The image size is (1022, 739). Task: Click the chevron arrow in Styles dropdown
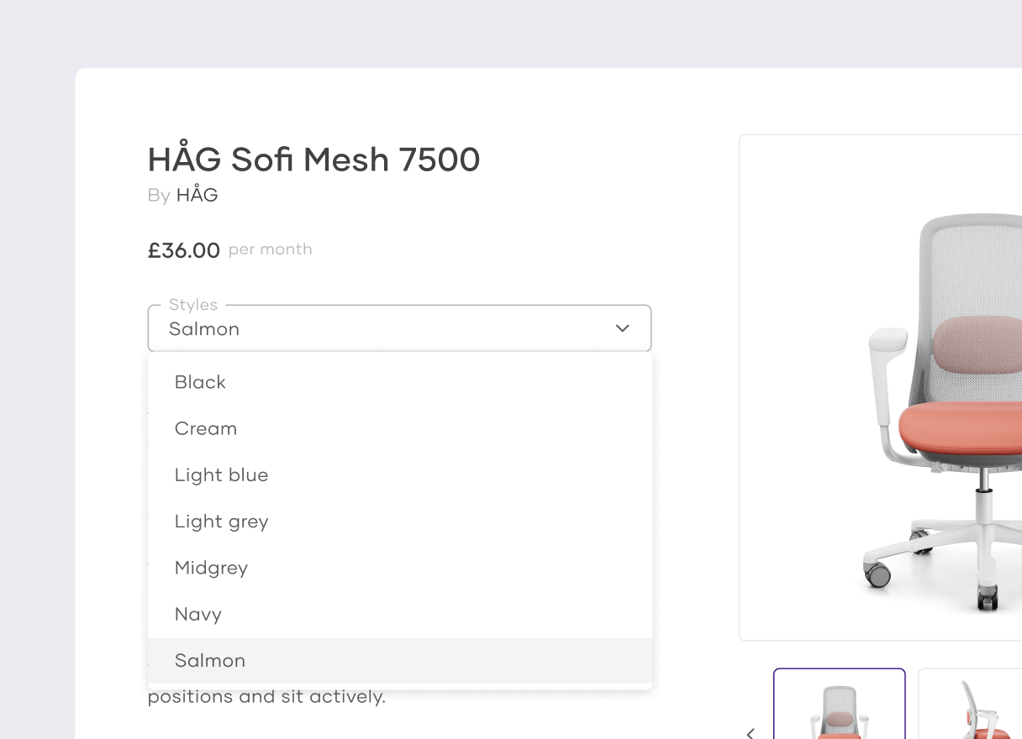click(x=622, y=328)
